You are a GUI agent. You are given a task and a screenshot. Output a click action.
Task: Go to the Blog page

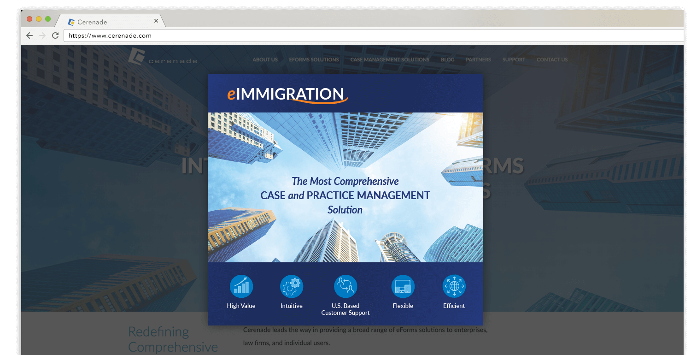coord(447,59)
